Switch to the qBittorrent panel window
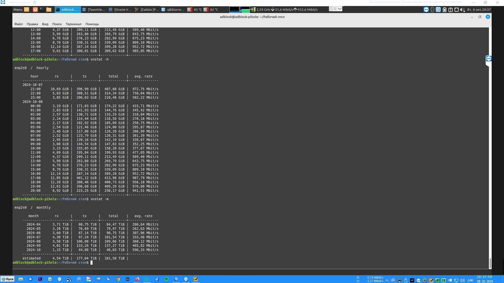The image size is (504, 283). (173, 9)
